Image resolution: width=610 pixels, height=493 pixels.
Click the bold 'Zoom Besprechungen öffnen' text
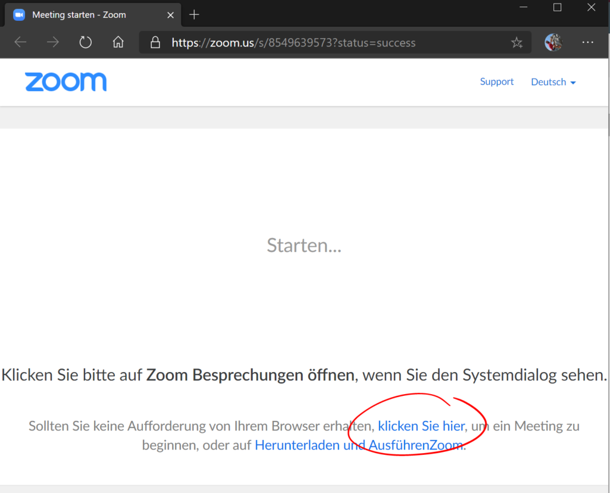click(x=250, y=375)
